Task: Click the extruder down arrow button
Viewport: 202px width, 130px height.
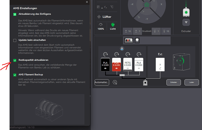Action: tap(186, 22)
